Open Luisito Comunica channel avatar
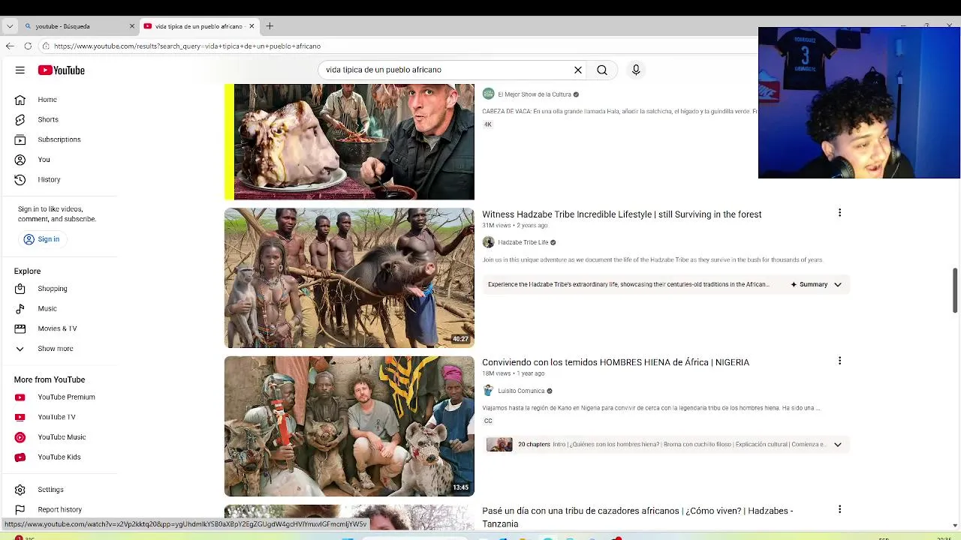This screenshot has width=961, height=540. [488, 391]
